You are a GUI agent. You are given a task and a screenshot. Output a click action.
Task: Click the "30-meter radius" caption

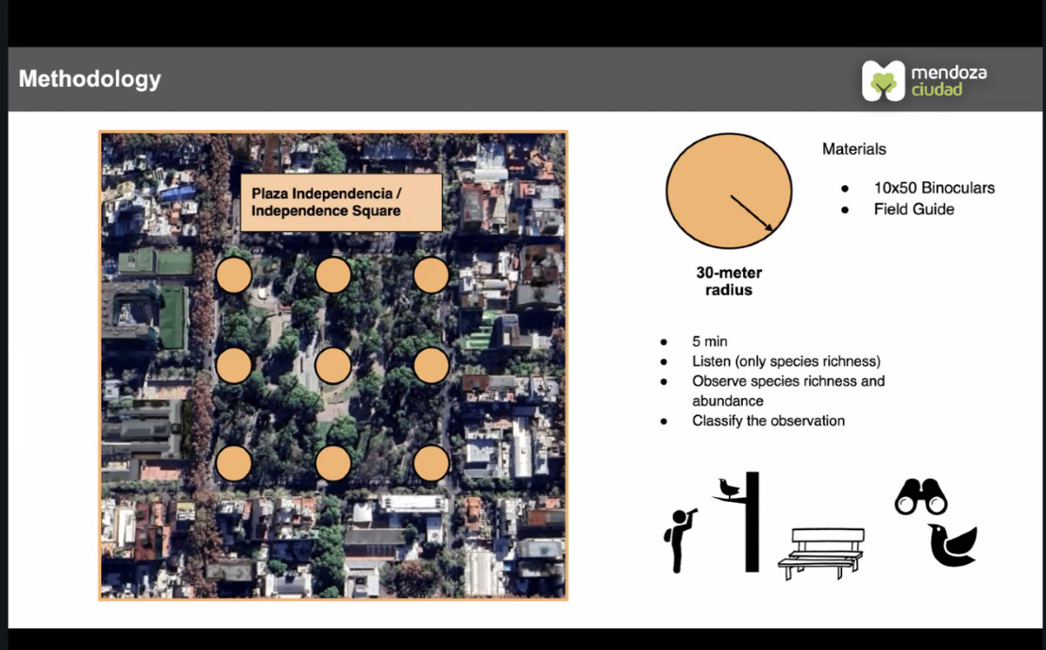pos(729,281)
